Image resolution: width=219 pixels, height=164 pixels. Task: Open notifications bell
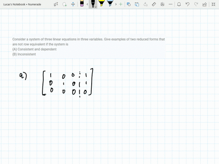179,4
